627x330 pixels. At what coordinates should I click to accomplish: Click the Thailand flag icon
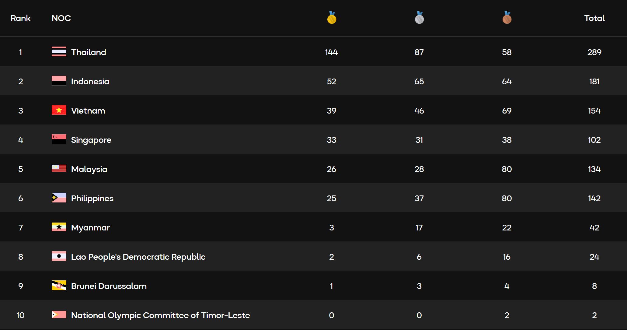59,52
